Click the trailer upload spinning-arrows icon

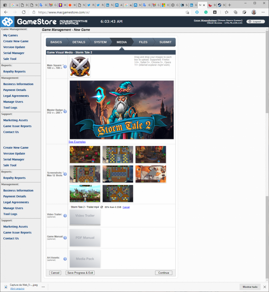tap(102, 207)
